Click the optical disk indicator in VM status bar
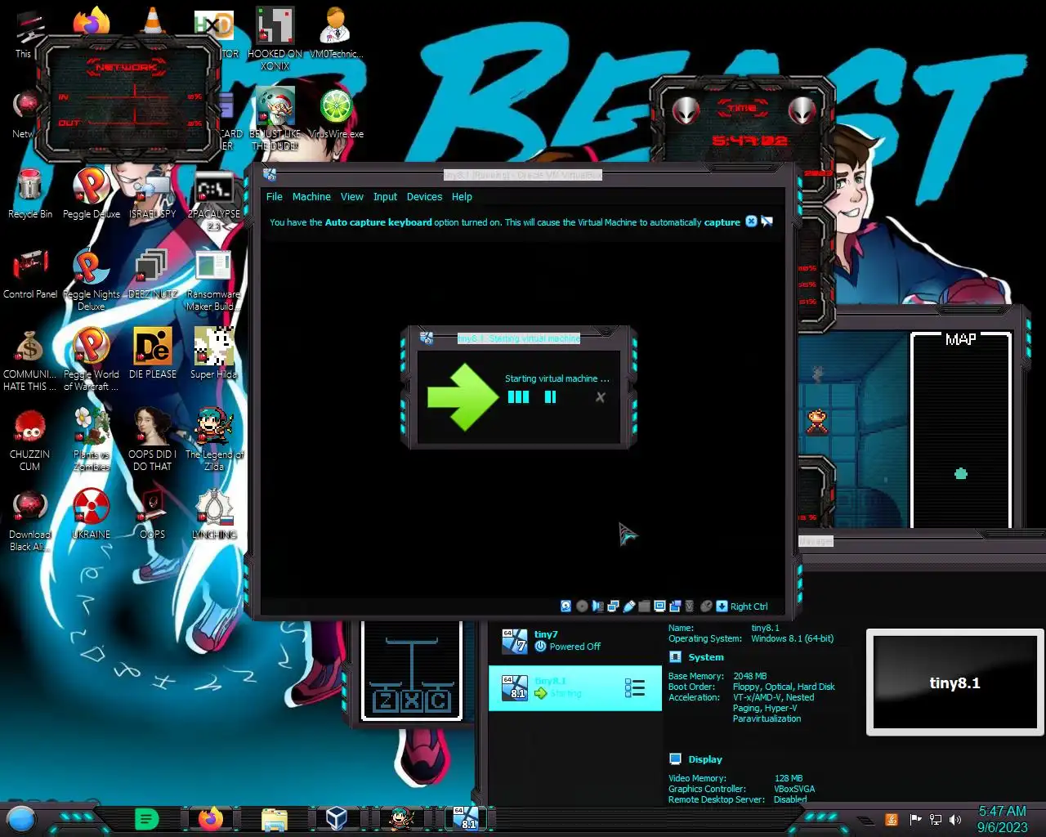Image resolution: width=1046 pixels, height=837 pixels. 582,606
